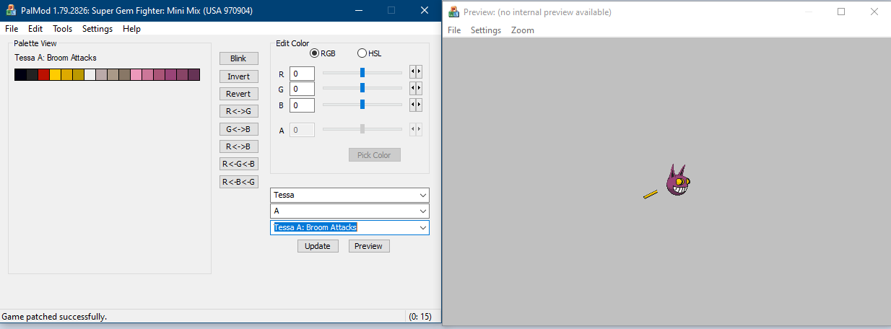Click the Preview window title bar icon
This screenshot has height=329, width=891.
[453, 12]
